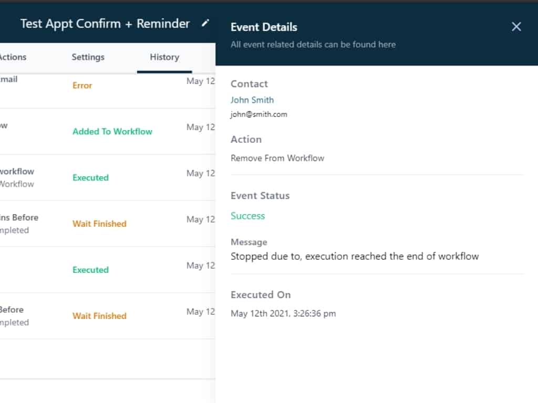Open the last Wait Finished history entry
The width and height of the screenshot is (538, 403).
coord(99,316)
